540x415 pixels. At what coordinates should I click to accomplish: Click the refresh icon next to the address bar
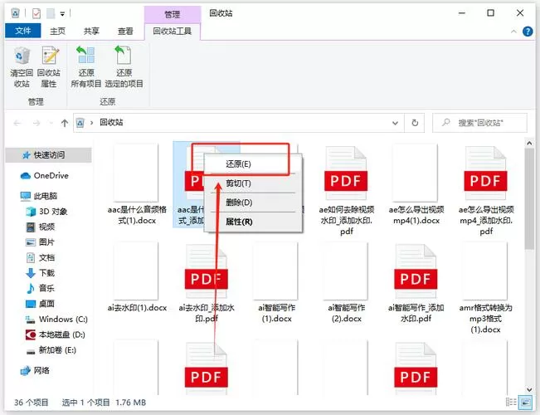coord(415,123)
